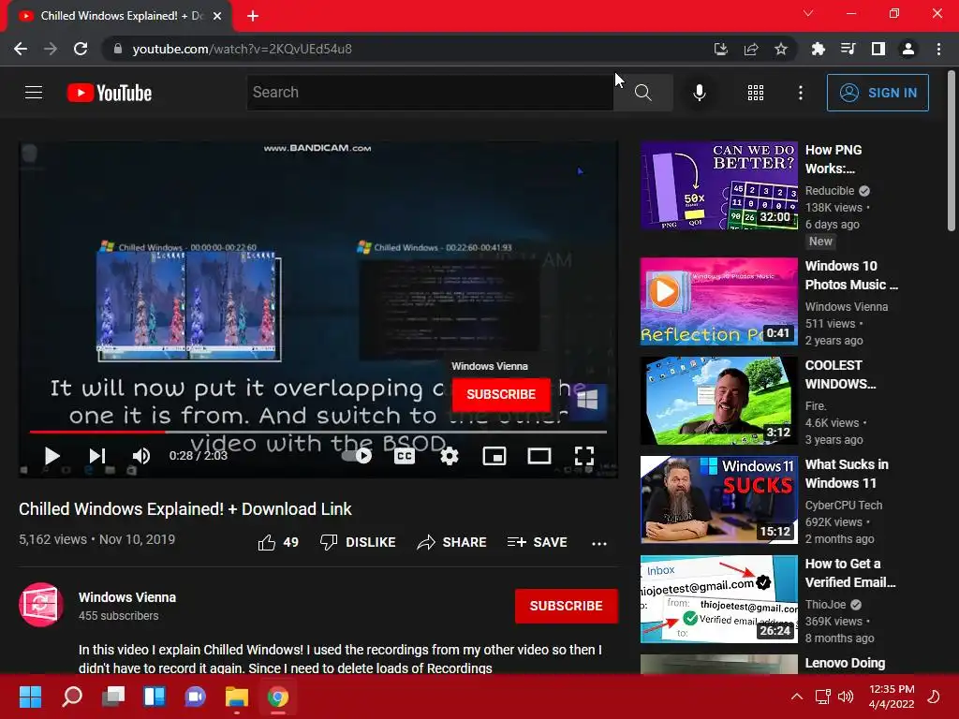Click the SIGN IN button

877,93
